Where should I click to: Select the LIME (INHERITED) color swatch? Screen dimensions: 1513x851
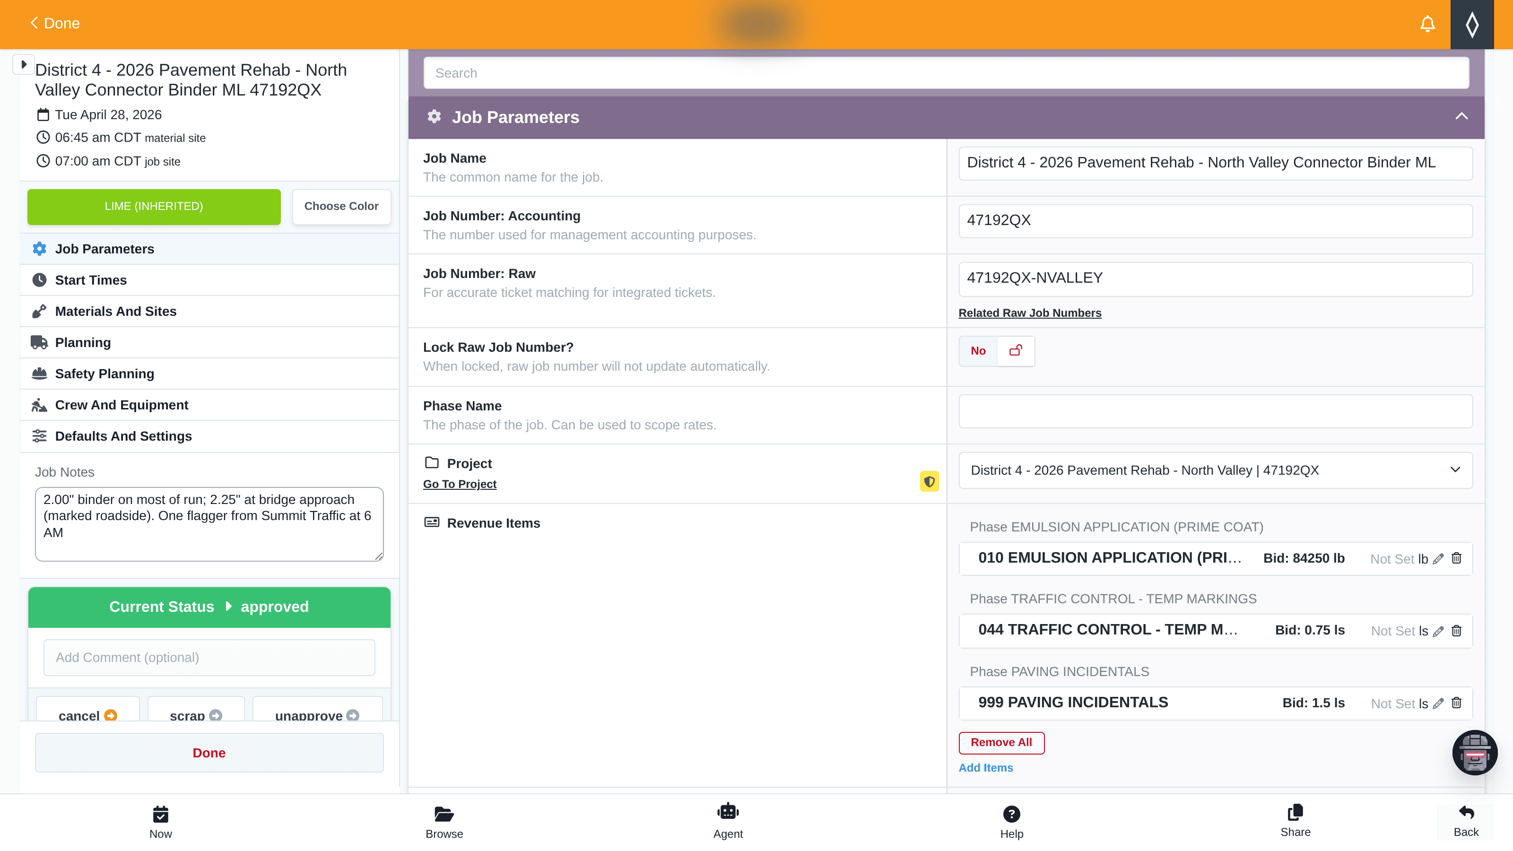tap(154, 207)
